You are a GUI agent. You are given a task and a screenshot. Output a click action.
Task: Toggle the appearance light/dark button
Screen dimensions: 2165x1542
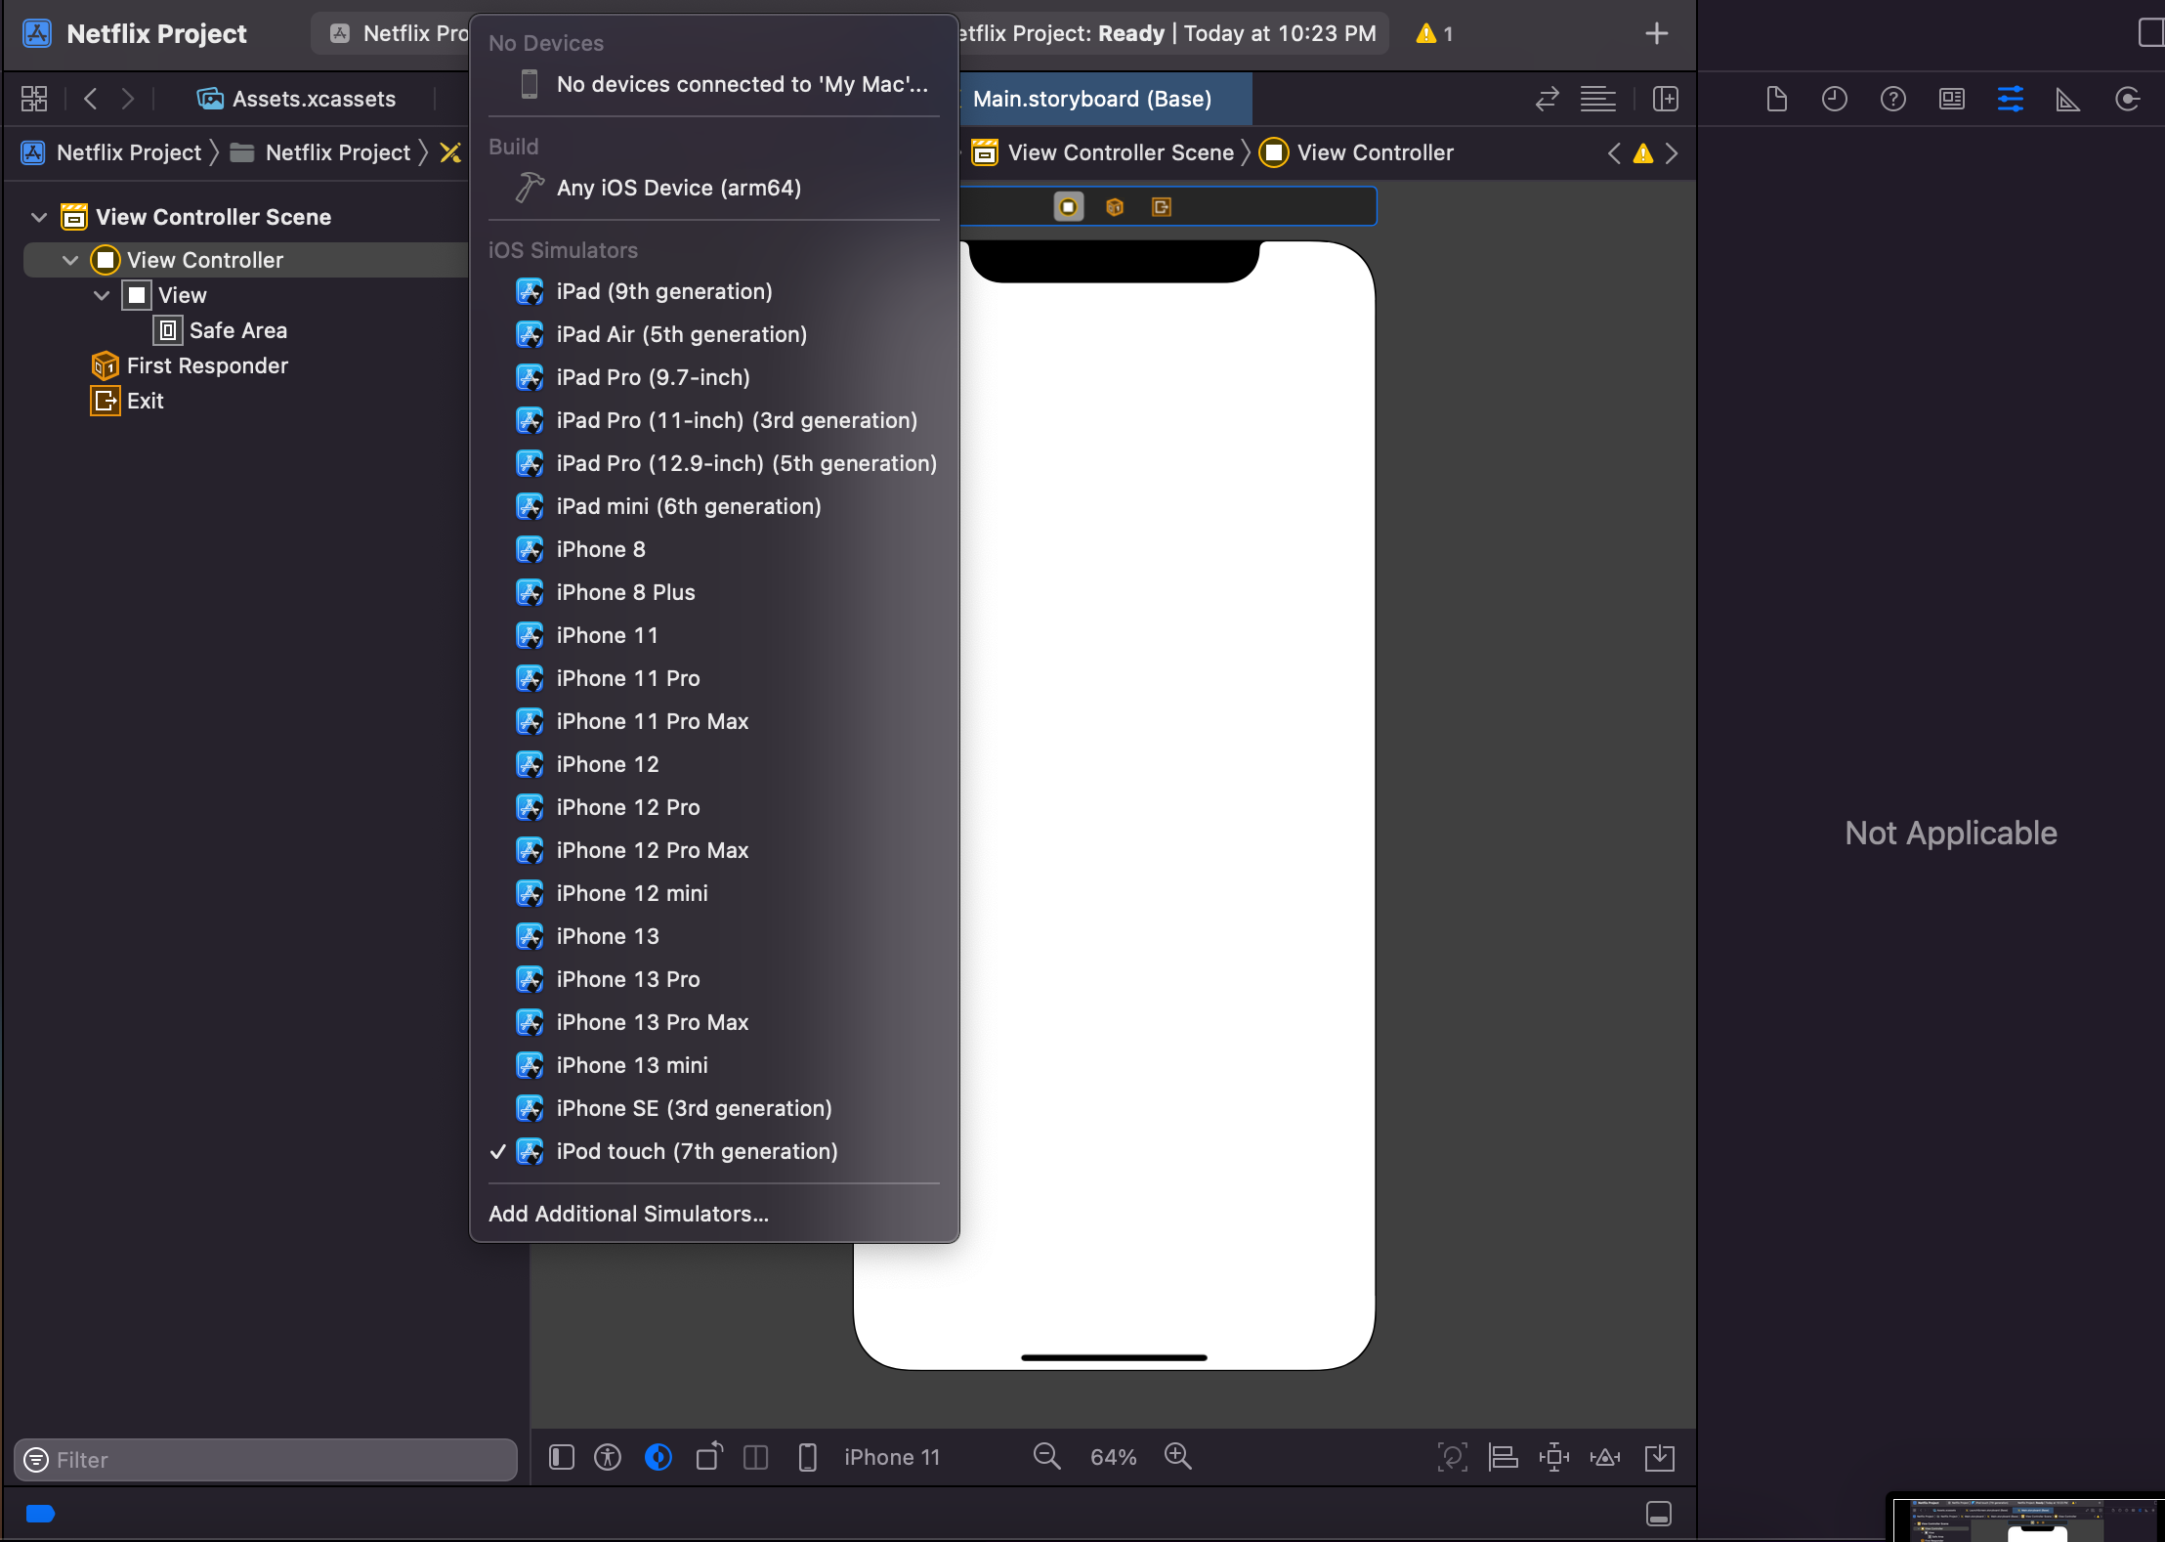(x=658, y=1458)
